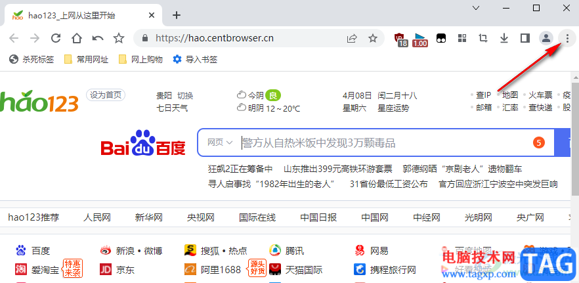Open the 阿里1688 site link
The height and width of the screenshot is (283, 579).
[213, 270]
